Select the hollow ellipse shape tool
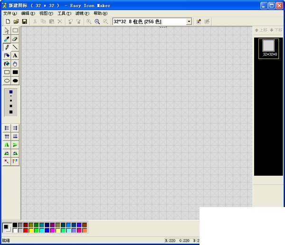Image resolution: width=285 pixels, height=245 pixels. tap(7, 81)
